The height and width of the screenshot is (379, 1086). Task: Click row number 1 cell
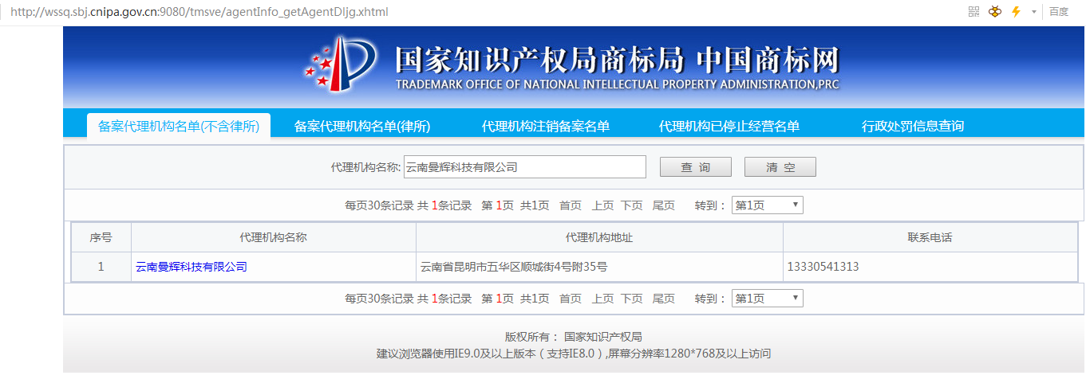[x=101, y=267]
